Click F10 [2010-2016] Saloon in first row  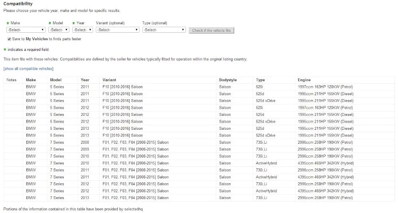click(122, 87)
